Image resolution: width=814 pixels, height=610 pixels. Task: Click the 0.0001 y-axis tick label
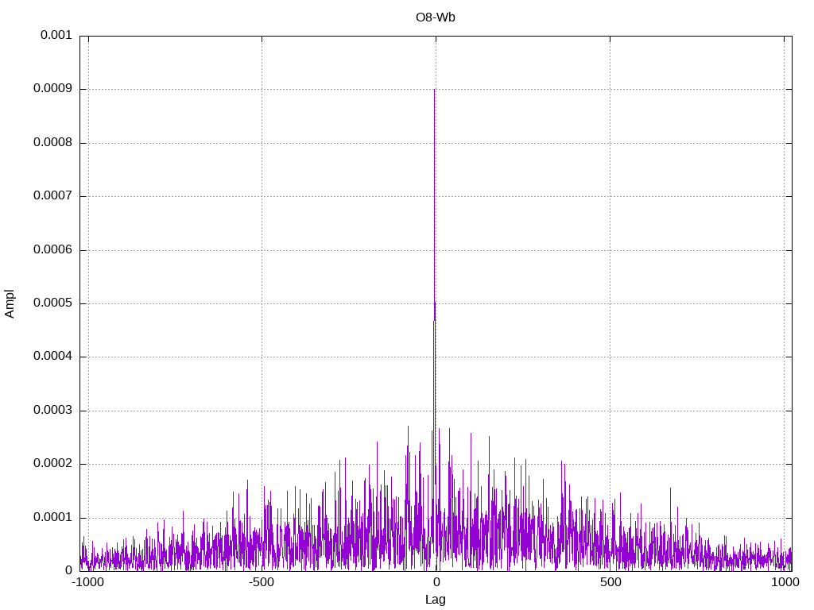52,518
